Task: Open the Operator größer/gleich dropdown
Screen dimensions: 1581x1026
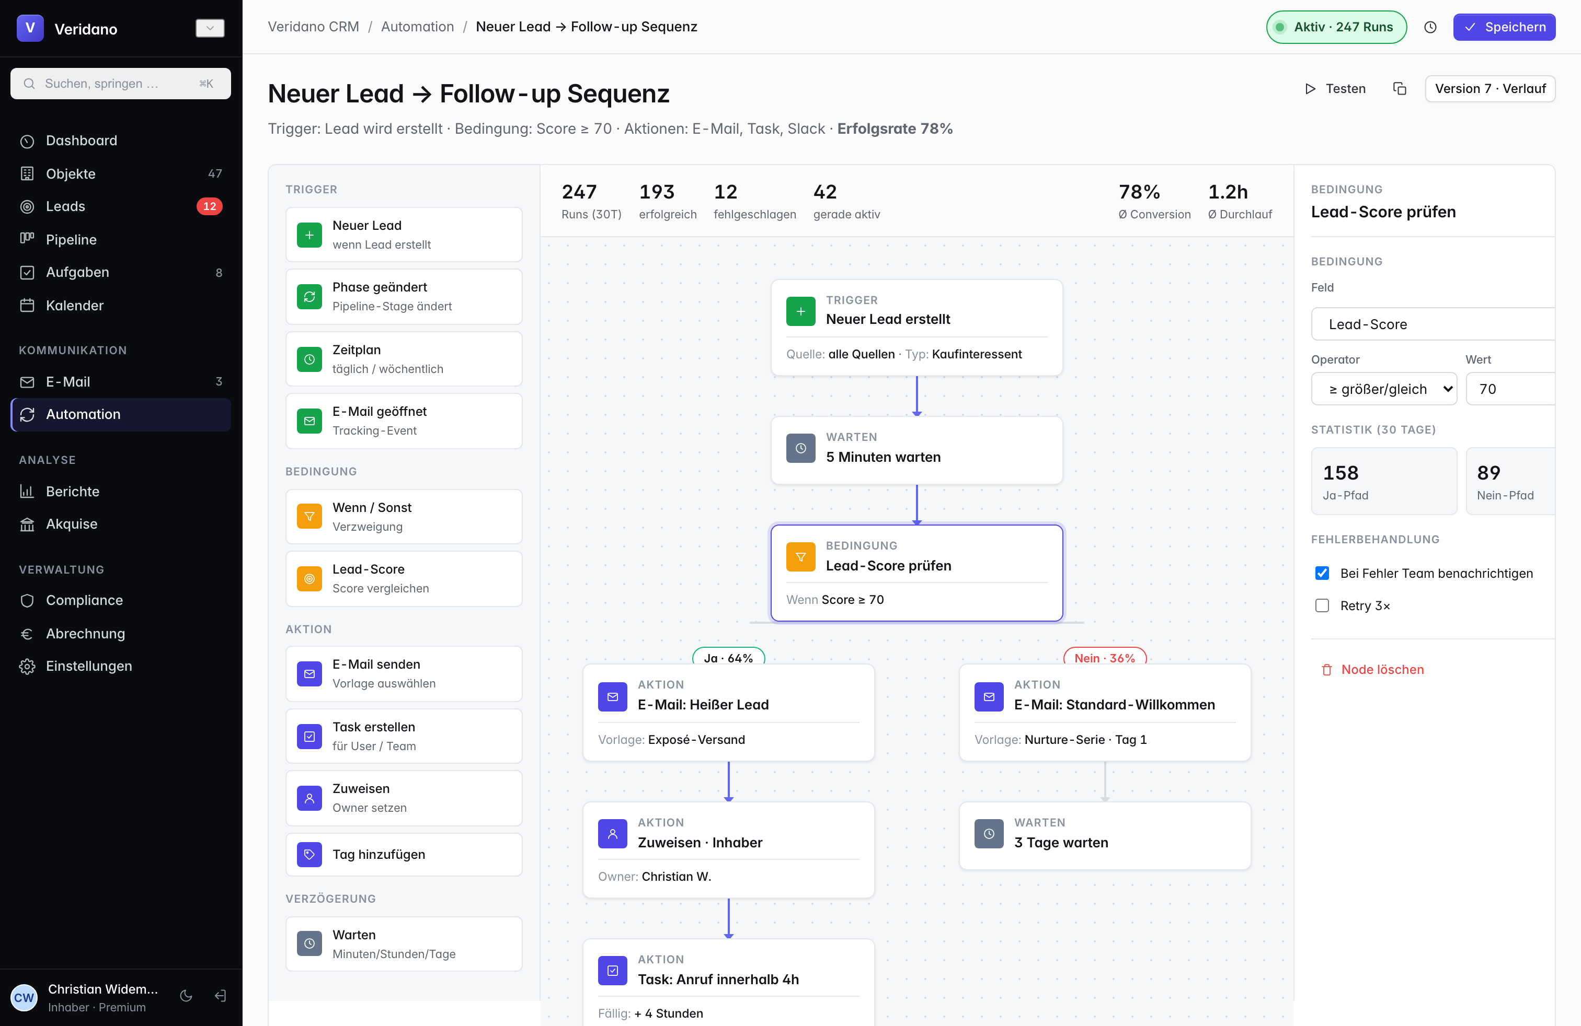Action: pos(1384,389)
